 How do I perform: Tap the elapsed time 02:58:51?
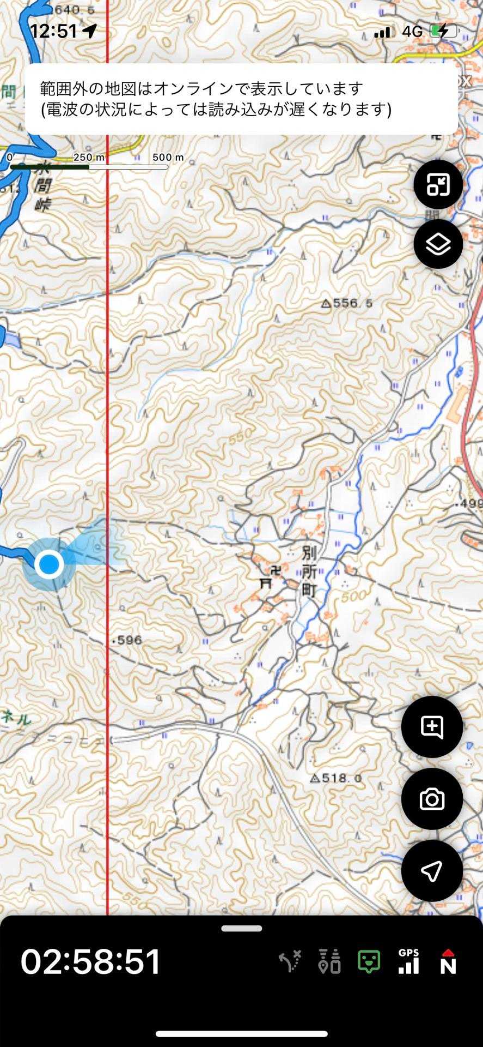click(90, 961)
